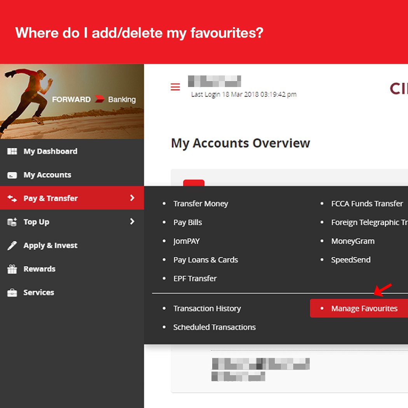The width and height of the screenshot is (408, 408).
Task: Click the Last Login timestamp text
Action: tap(244, 94)
